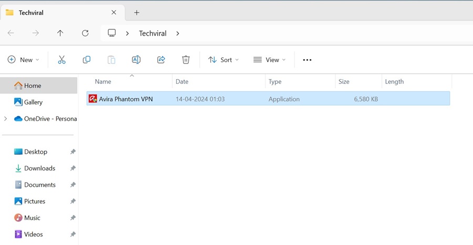473x245 pixels.
Task: Go up one folder level
Action: pyautogui.click(x=60, y=33)
